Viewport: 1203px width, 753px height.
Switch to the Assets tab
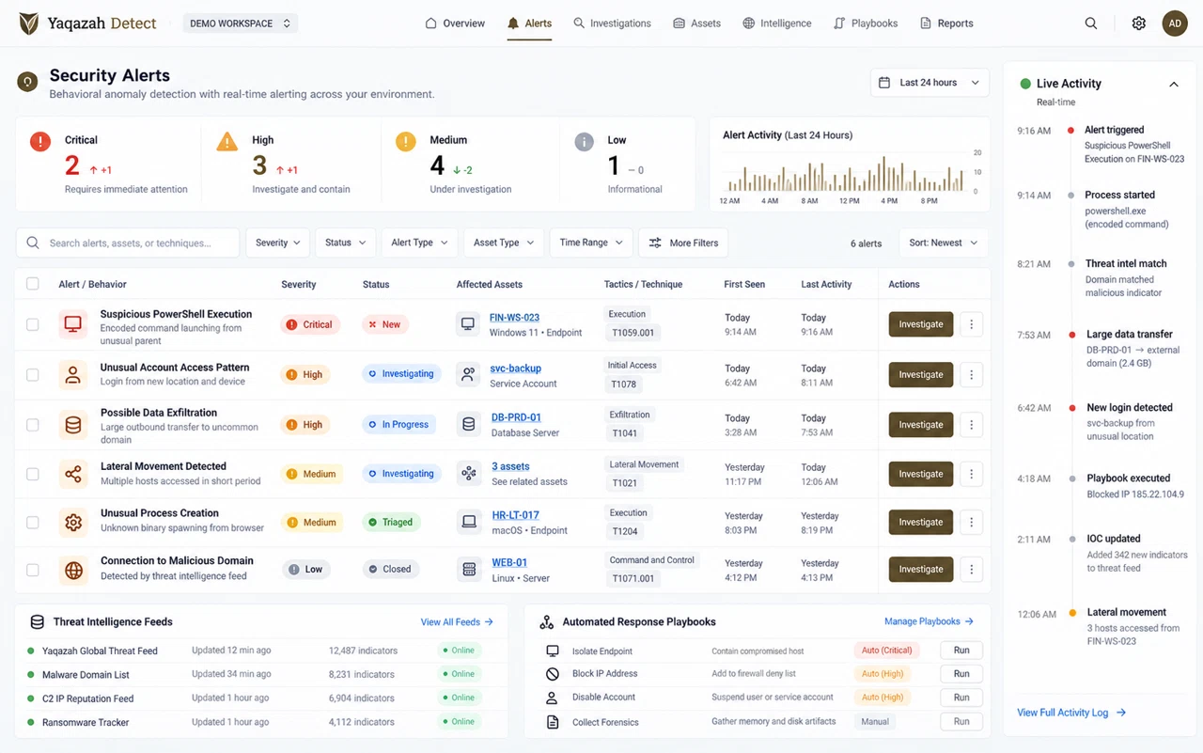pos(696,24)
